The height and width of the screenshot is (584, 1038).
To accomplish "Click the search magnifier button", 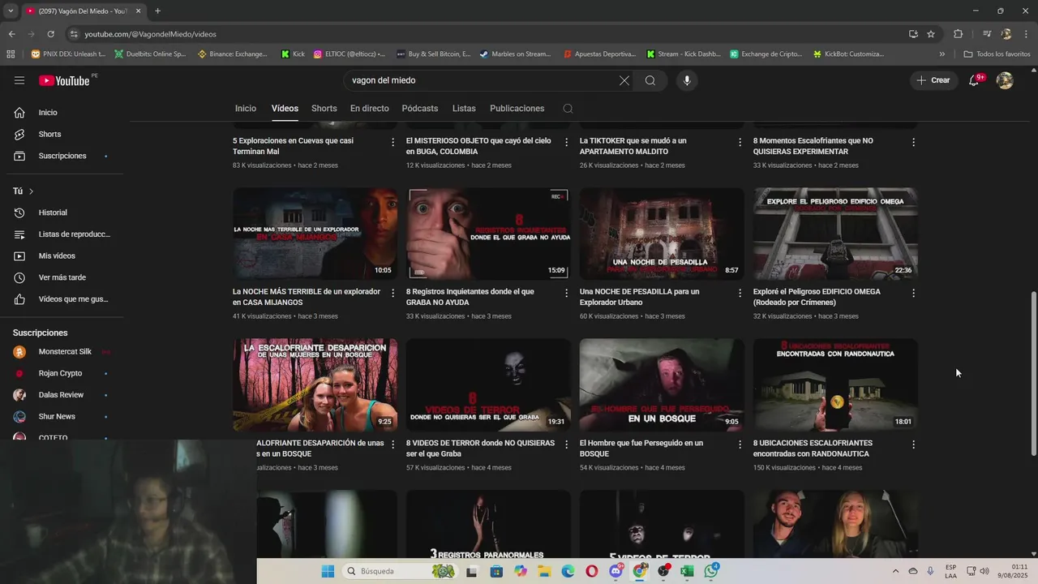I will [x=650, y=80].
